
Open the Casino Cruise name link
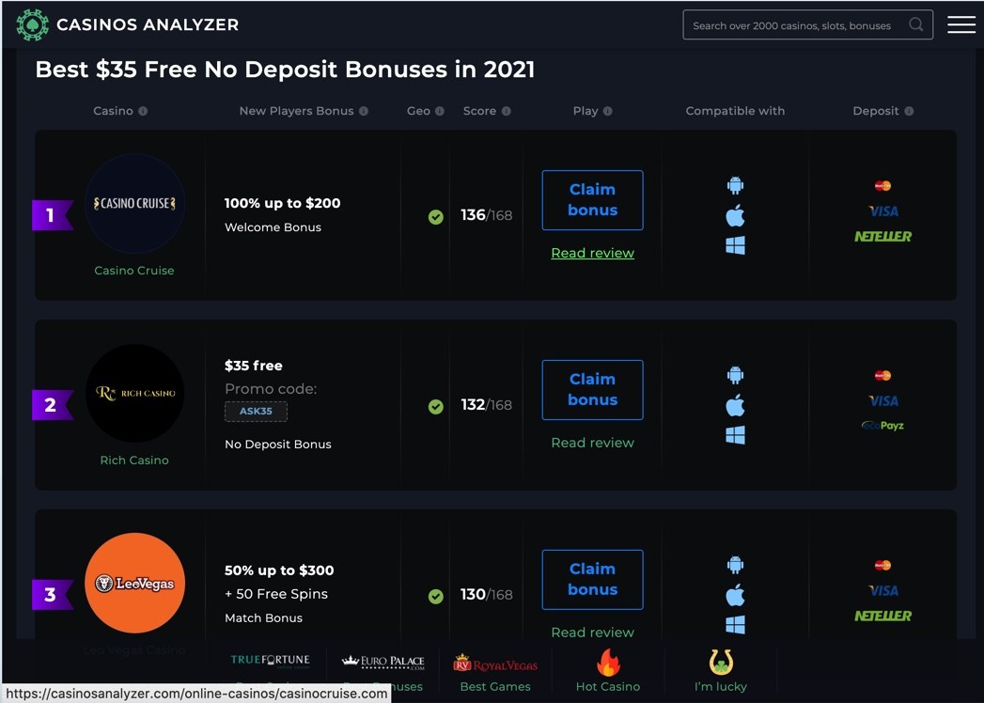click(134, 271)
